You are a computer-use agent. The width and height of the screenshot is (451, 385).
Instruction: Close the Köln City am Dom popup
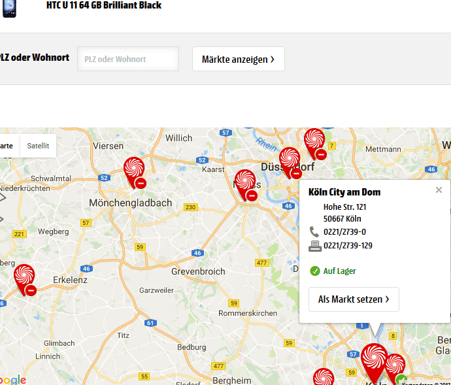point(439,190)
